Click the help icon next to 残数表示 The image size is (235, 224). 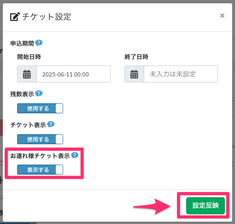39,94
